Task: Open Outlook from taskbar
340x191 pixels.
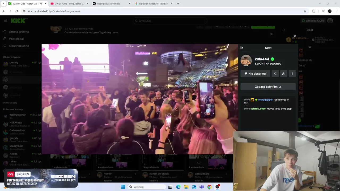Action: [194, 187]
